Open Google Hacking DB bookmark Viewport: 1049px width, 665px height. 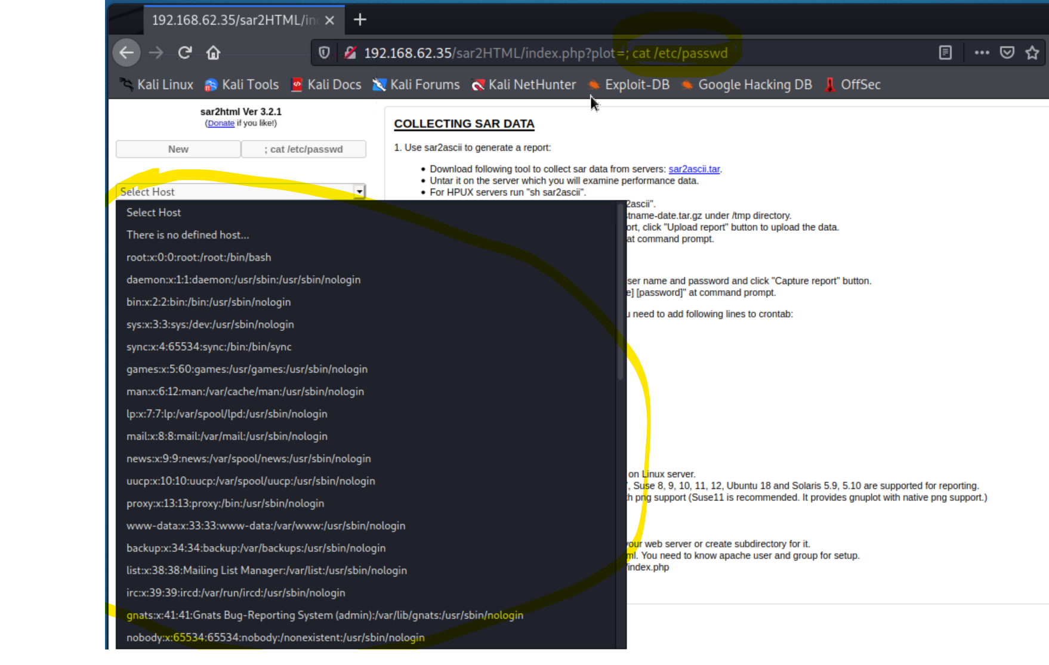pyautogui.click(x=746, y=85)
